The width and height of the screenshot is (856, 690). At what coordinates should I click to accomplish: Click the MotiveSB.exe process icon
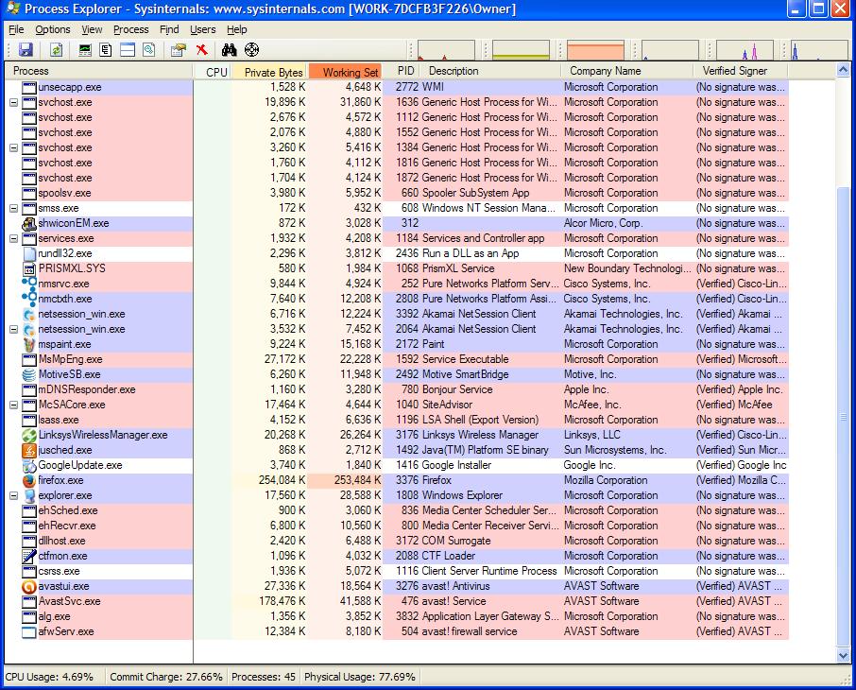[29, 375]
